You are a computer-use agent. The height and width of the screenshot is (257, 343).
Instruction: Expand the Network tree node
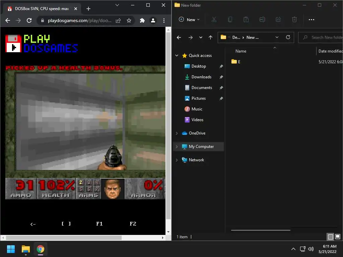(177, 160)
